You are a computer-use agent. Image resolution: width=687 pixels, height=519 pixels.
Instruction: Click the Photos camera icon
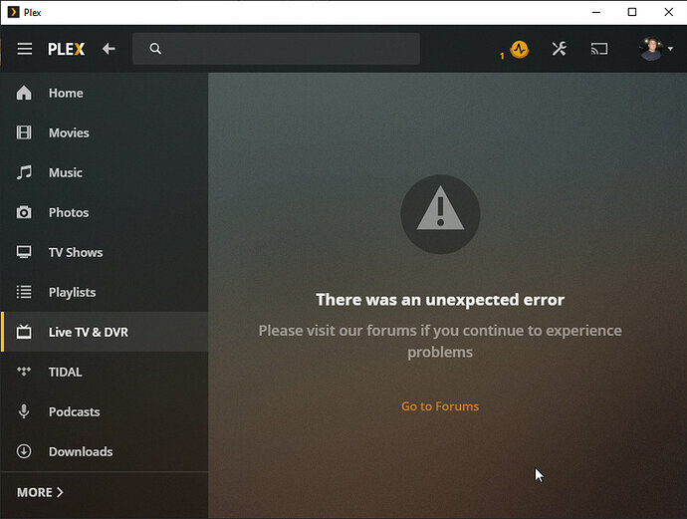(24, 212)
